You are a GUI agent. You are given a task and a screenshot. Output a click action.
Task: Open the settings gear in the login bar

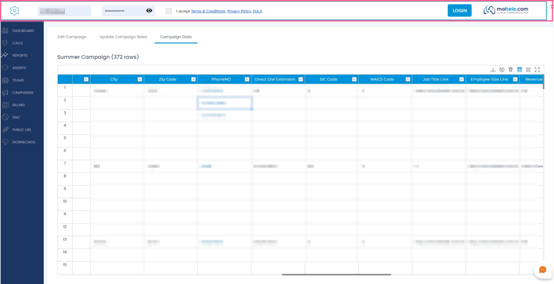coord(14,11)
